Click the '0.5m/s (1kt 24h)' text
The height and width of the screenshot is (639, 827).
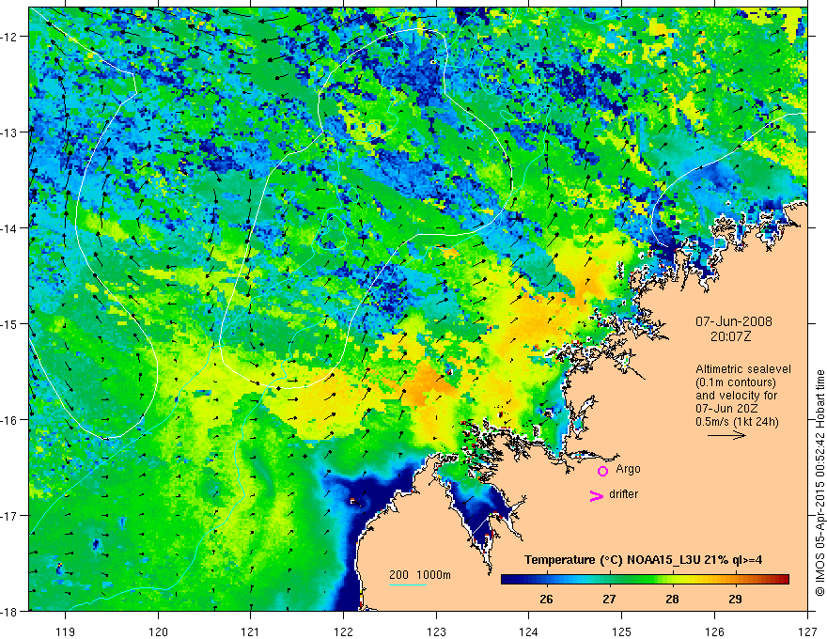(738, 422)
